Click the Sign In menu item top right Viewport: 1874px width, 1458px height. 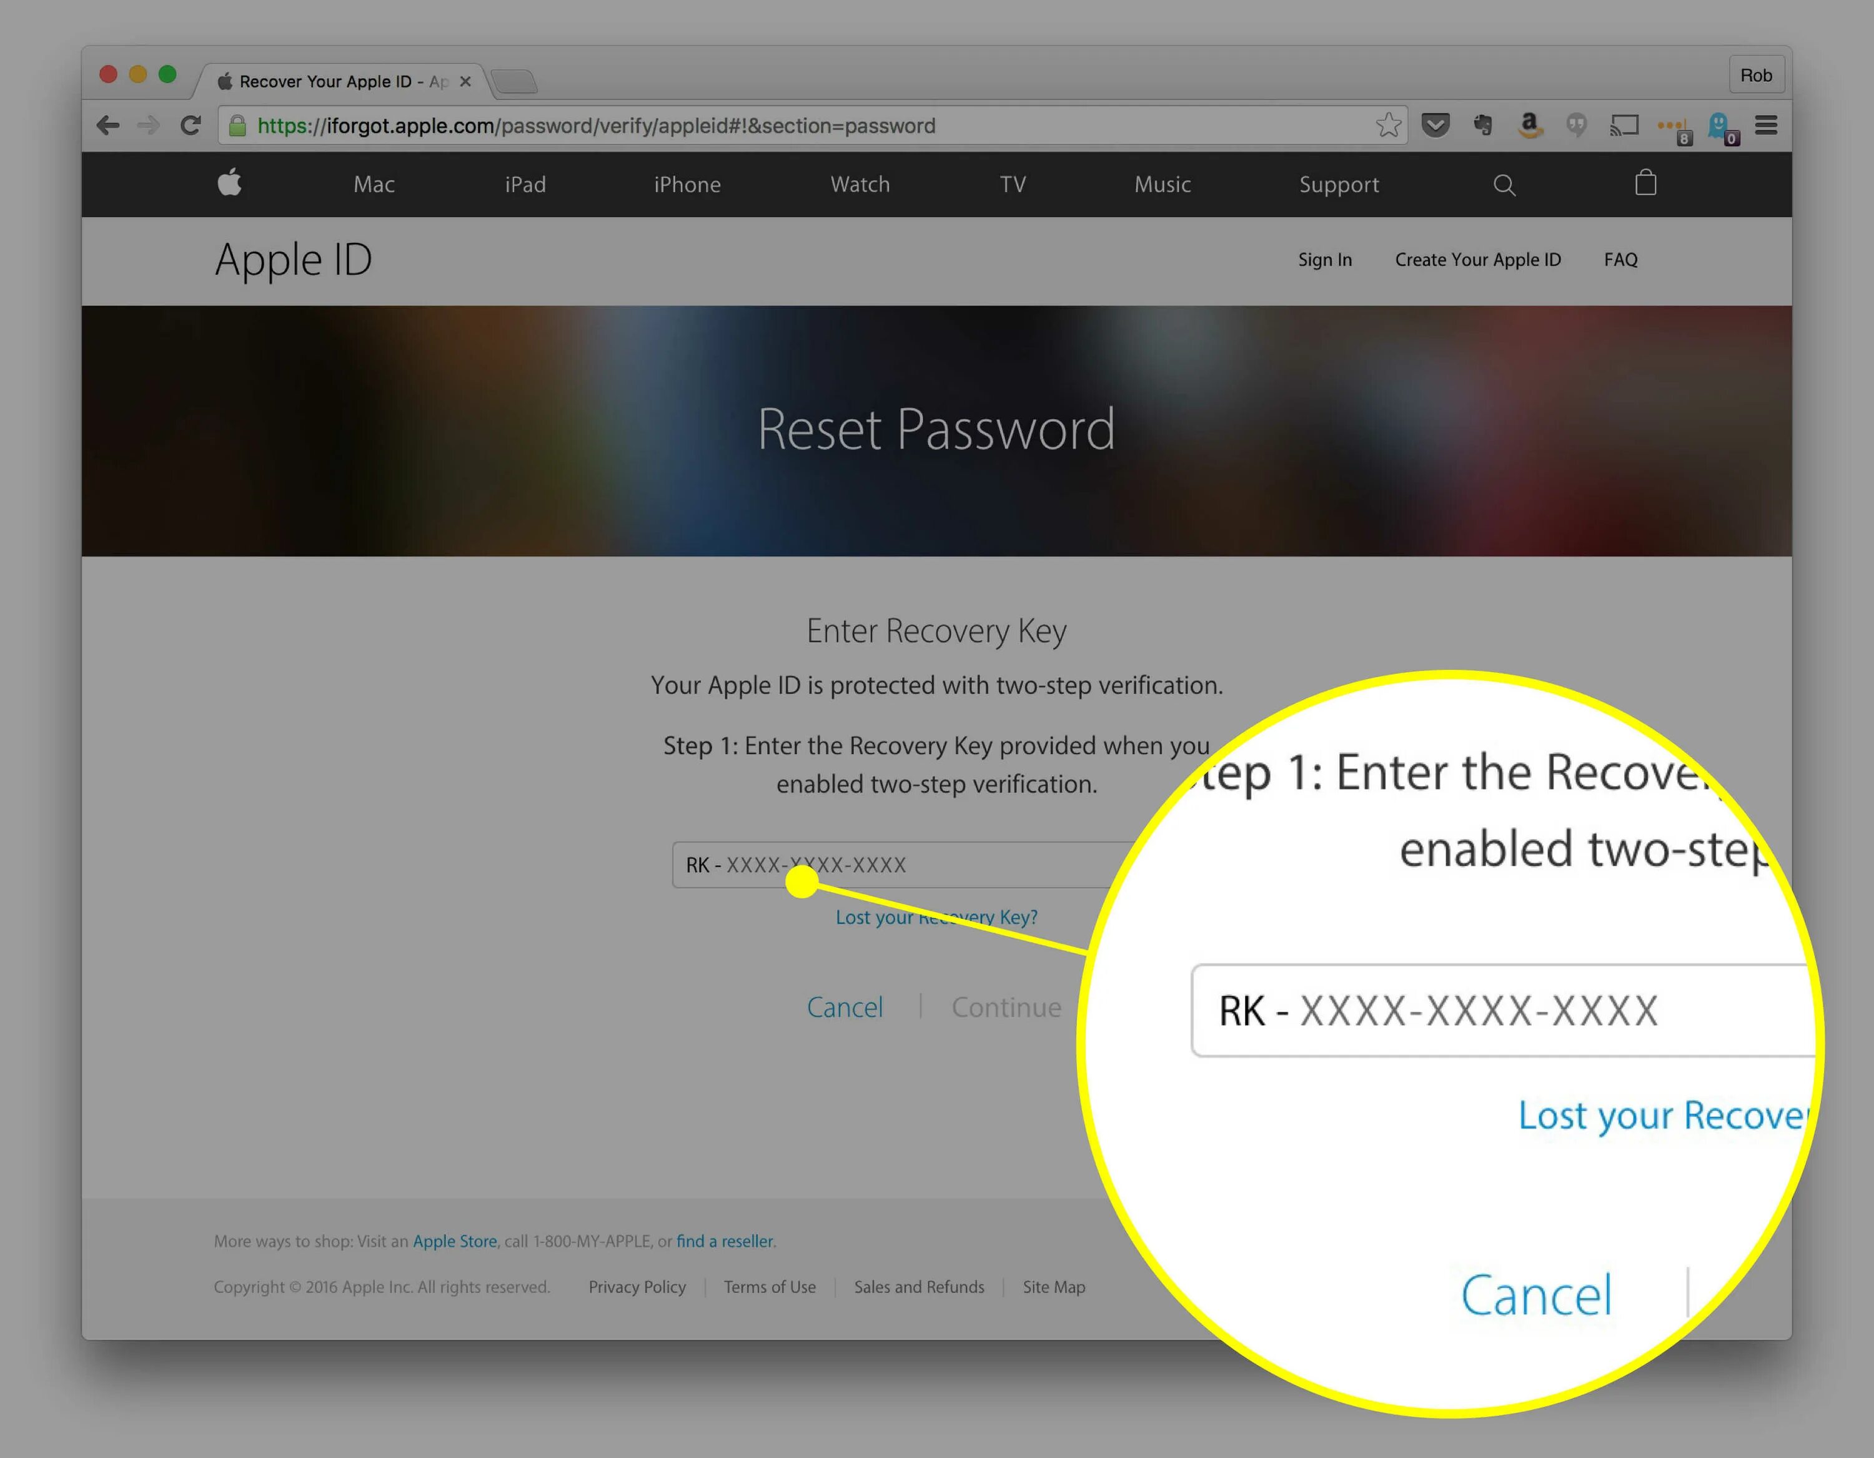[1322, 259]
